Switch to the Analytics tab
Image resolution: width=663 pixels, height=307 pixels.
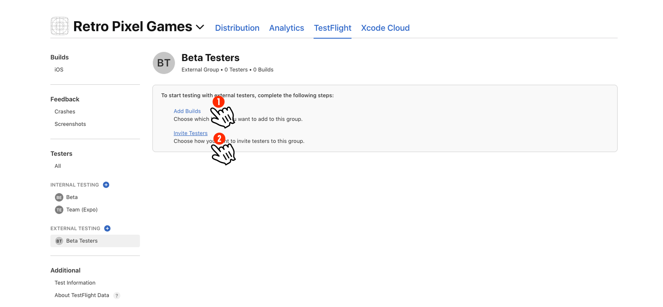287,28
